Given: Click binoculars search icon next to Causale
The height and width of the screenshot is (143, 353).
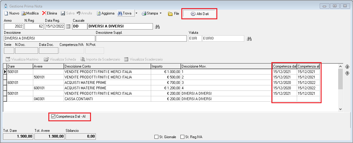Looking at the screenshot, I should click(157, 27).
